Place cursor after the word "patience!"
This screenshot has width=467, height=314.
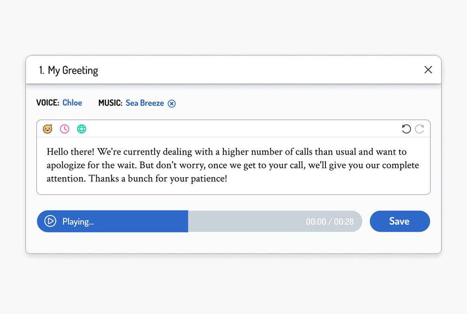[227, 179]
